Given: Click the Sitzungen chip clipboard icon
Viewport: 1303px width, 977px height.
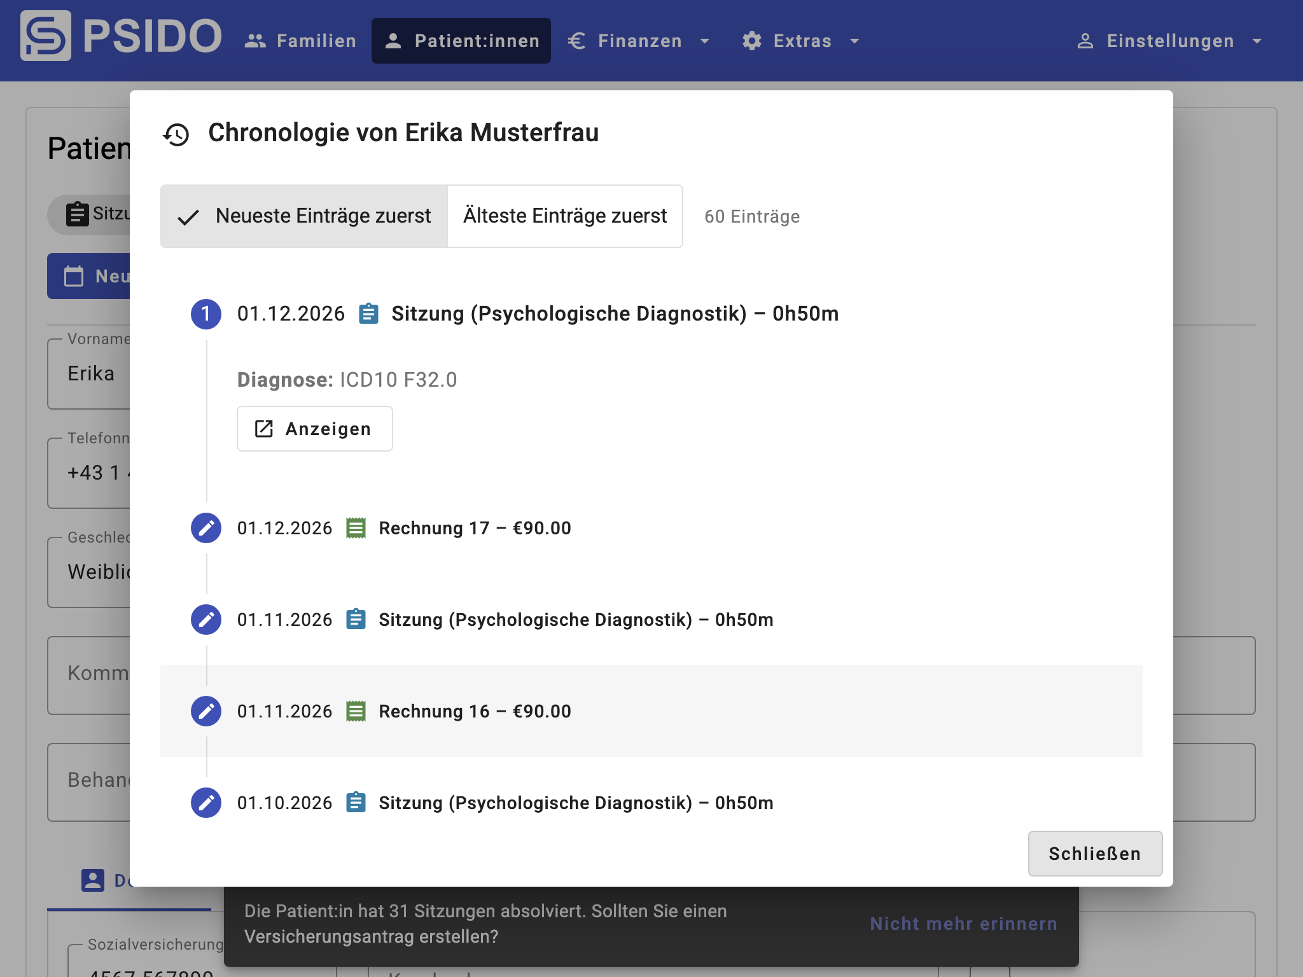Looking at the screenshot, I should 78,214.
